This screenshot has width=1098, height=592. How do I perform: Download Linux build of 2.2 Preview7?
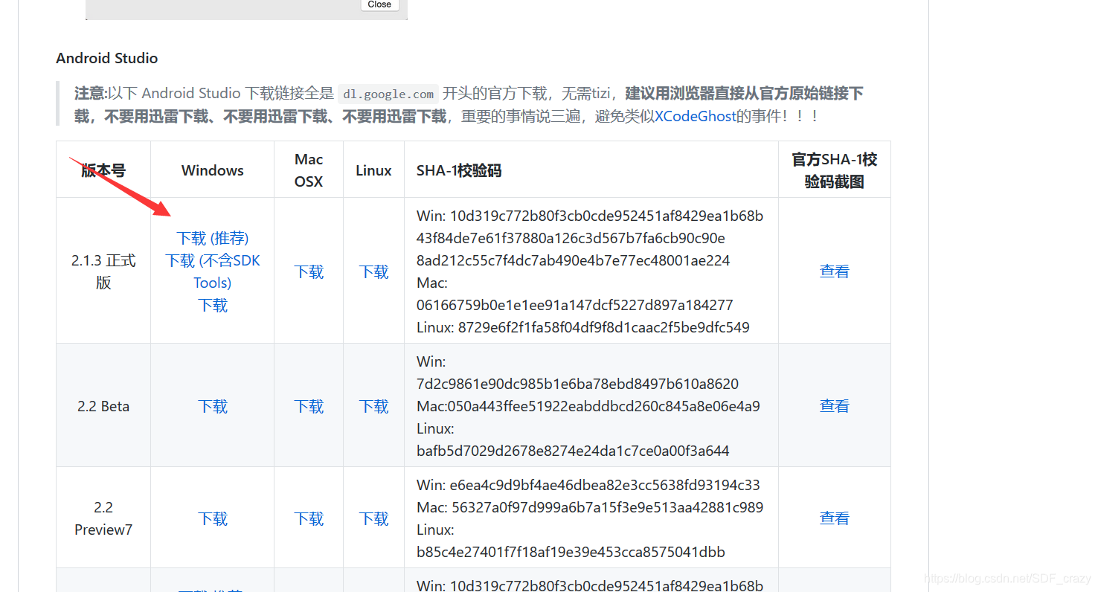[x=373, y=518]
